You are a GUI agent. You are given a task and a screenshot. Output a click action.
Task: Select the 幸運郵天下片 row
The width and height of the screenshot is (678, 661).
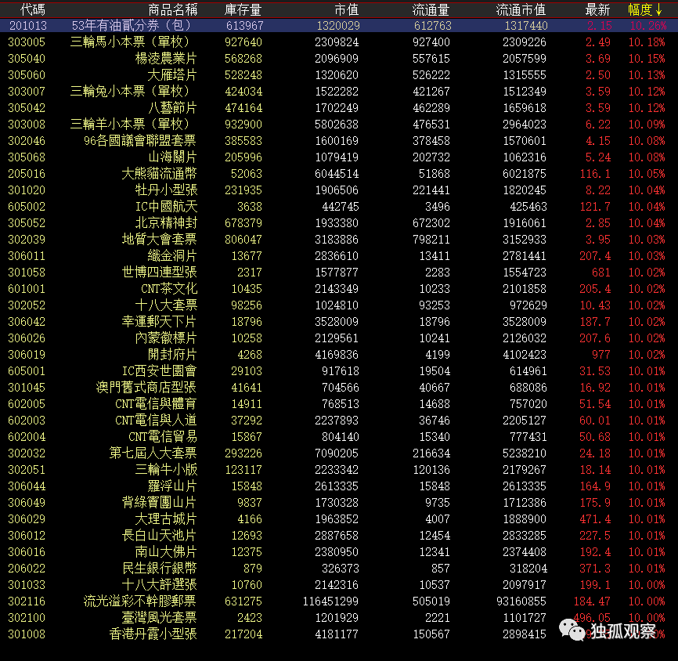coord(339,321)
